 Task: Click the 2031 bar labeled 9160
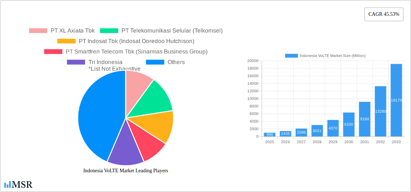(x=364, y=119)
